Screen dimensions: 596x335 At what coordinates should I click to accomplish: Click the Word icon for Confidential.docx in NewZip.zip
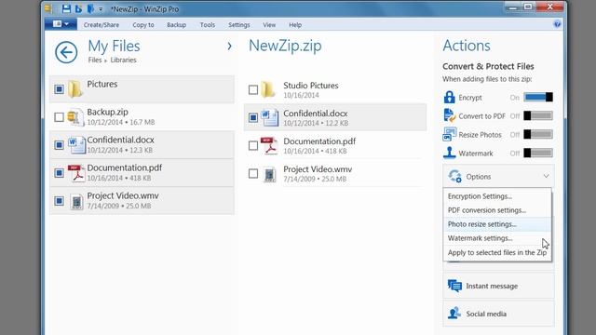pyautogui.click(x=269, y=118)
